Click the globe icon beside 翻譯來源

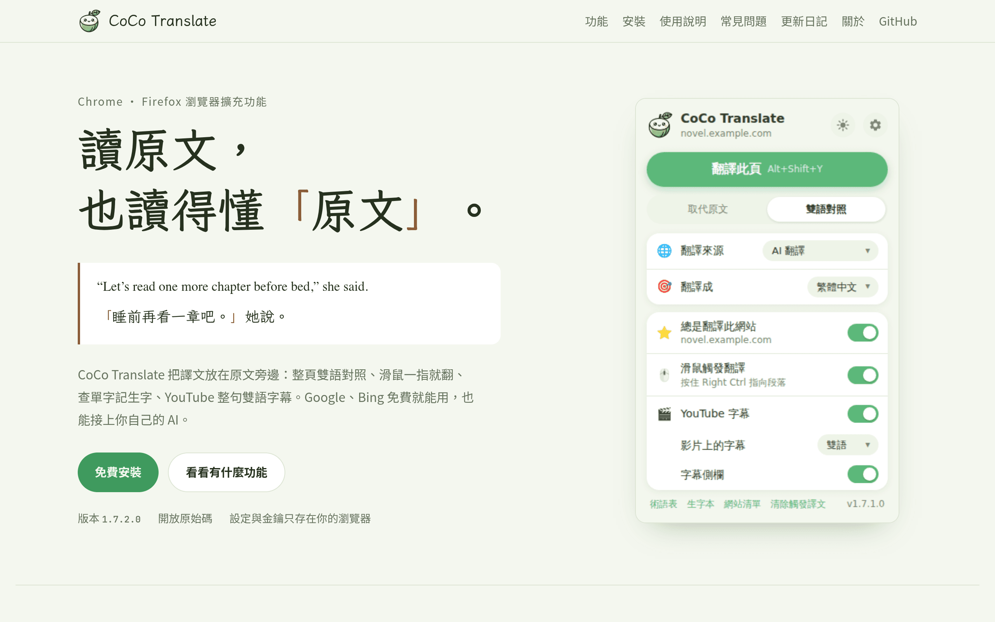coord(664,250)
